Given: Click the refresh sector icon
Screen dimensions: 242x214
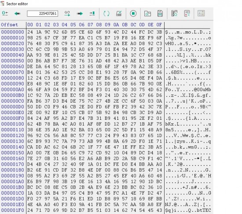Looking at the screenshot, I should (106, 14).
